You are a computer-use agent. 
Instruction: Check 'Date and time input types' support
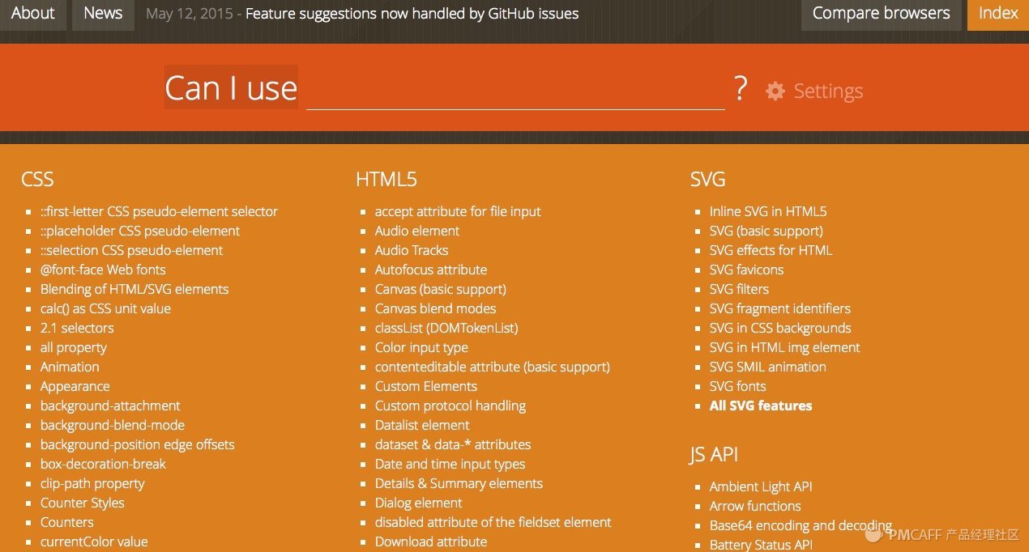(450, 464)
